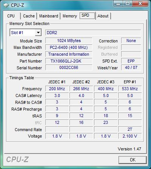Click the JEDEC #2 frequency 266 MHz

[81, 89]
